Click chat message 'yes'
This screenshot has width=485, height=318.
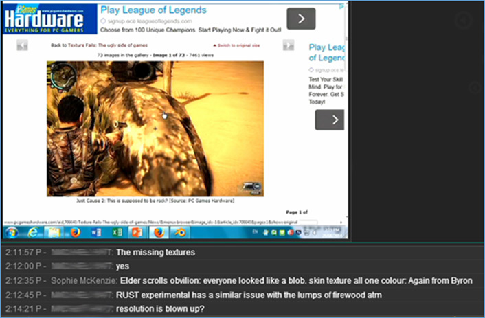pos(122,266)
